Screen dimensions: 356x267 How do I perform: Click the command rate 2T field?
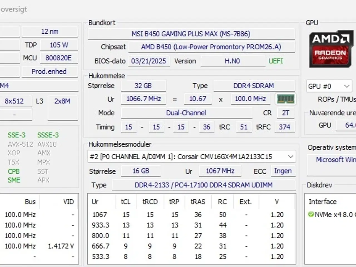(285, 113)
